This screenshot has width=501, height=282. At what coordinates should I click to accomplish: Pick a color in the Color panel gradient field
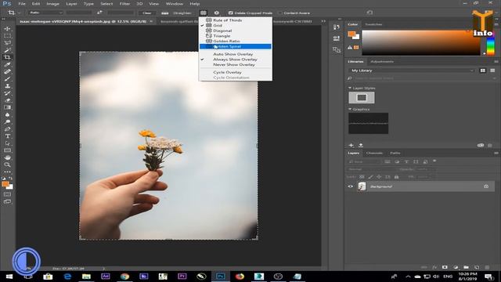click(x=421, y=42)
